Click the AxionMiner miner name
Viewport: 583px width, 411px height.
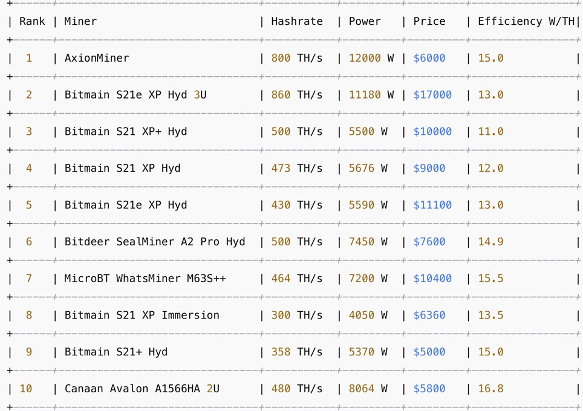(x=97, y=58)
